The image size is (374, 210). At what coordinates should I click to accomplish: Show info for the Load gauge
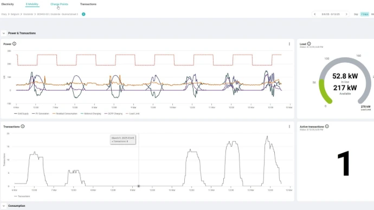[309, 44]
